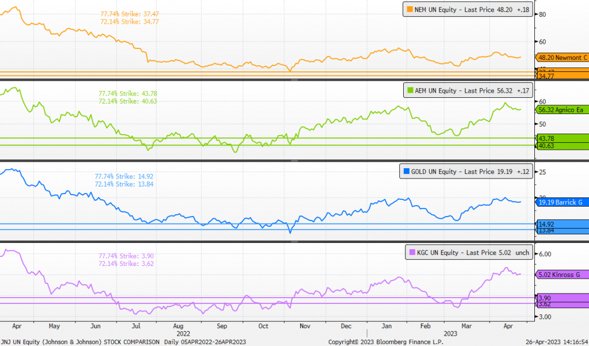The height and width of the screenshot is (346, 589).
Task: Select the '77.74% Strike: 3.90' annotation
Action: tap(126, 256)
